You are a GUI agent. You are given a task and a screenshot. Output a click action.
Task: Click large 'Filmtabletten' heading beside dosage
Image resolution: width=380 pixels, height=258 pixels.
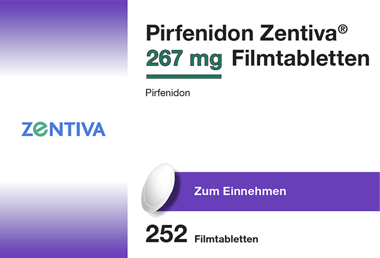tap(301, 58)
